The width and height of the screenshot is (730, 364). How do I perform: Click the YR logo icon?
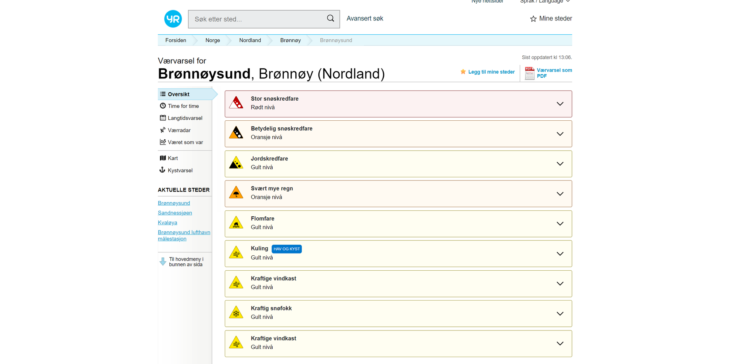[173, 19]
